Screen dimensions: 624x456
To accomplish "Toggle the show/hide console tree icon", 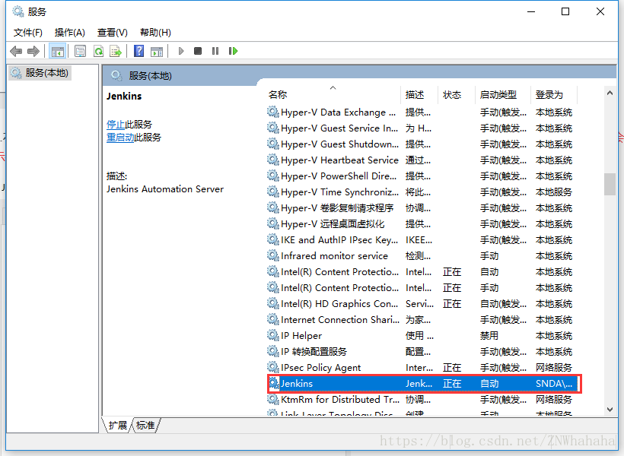I will pyautogui.click(x=57, y=51).
